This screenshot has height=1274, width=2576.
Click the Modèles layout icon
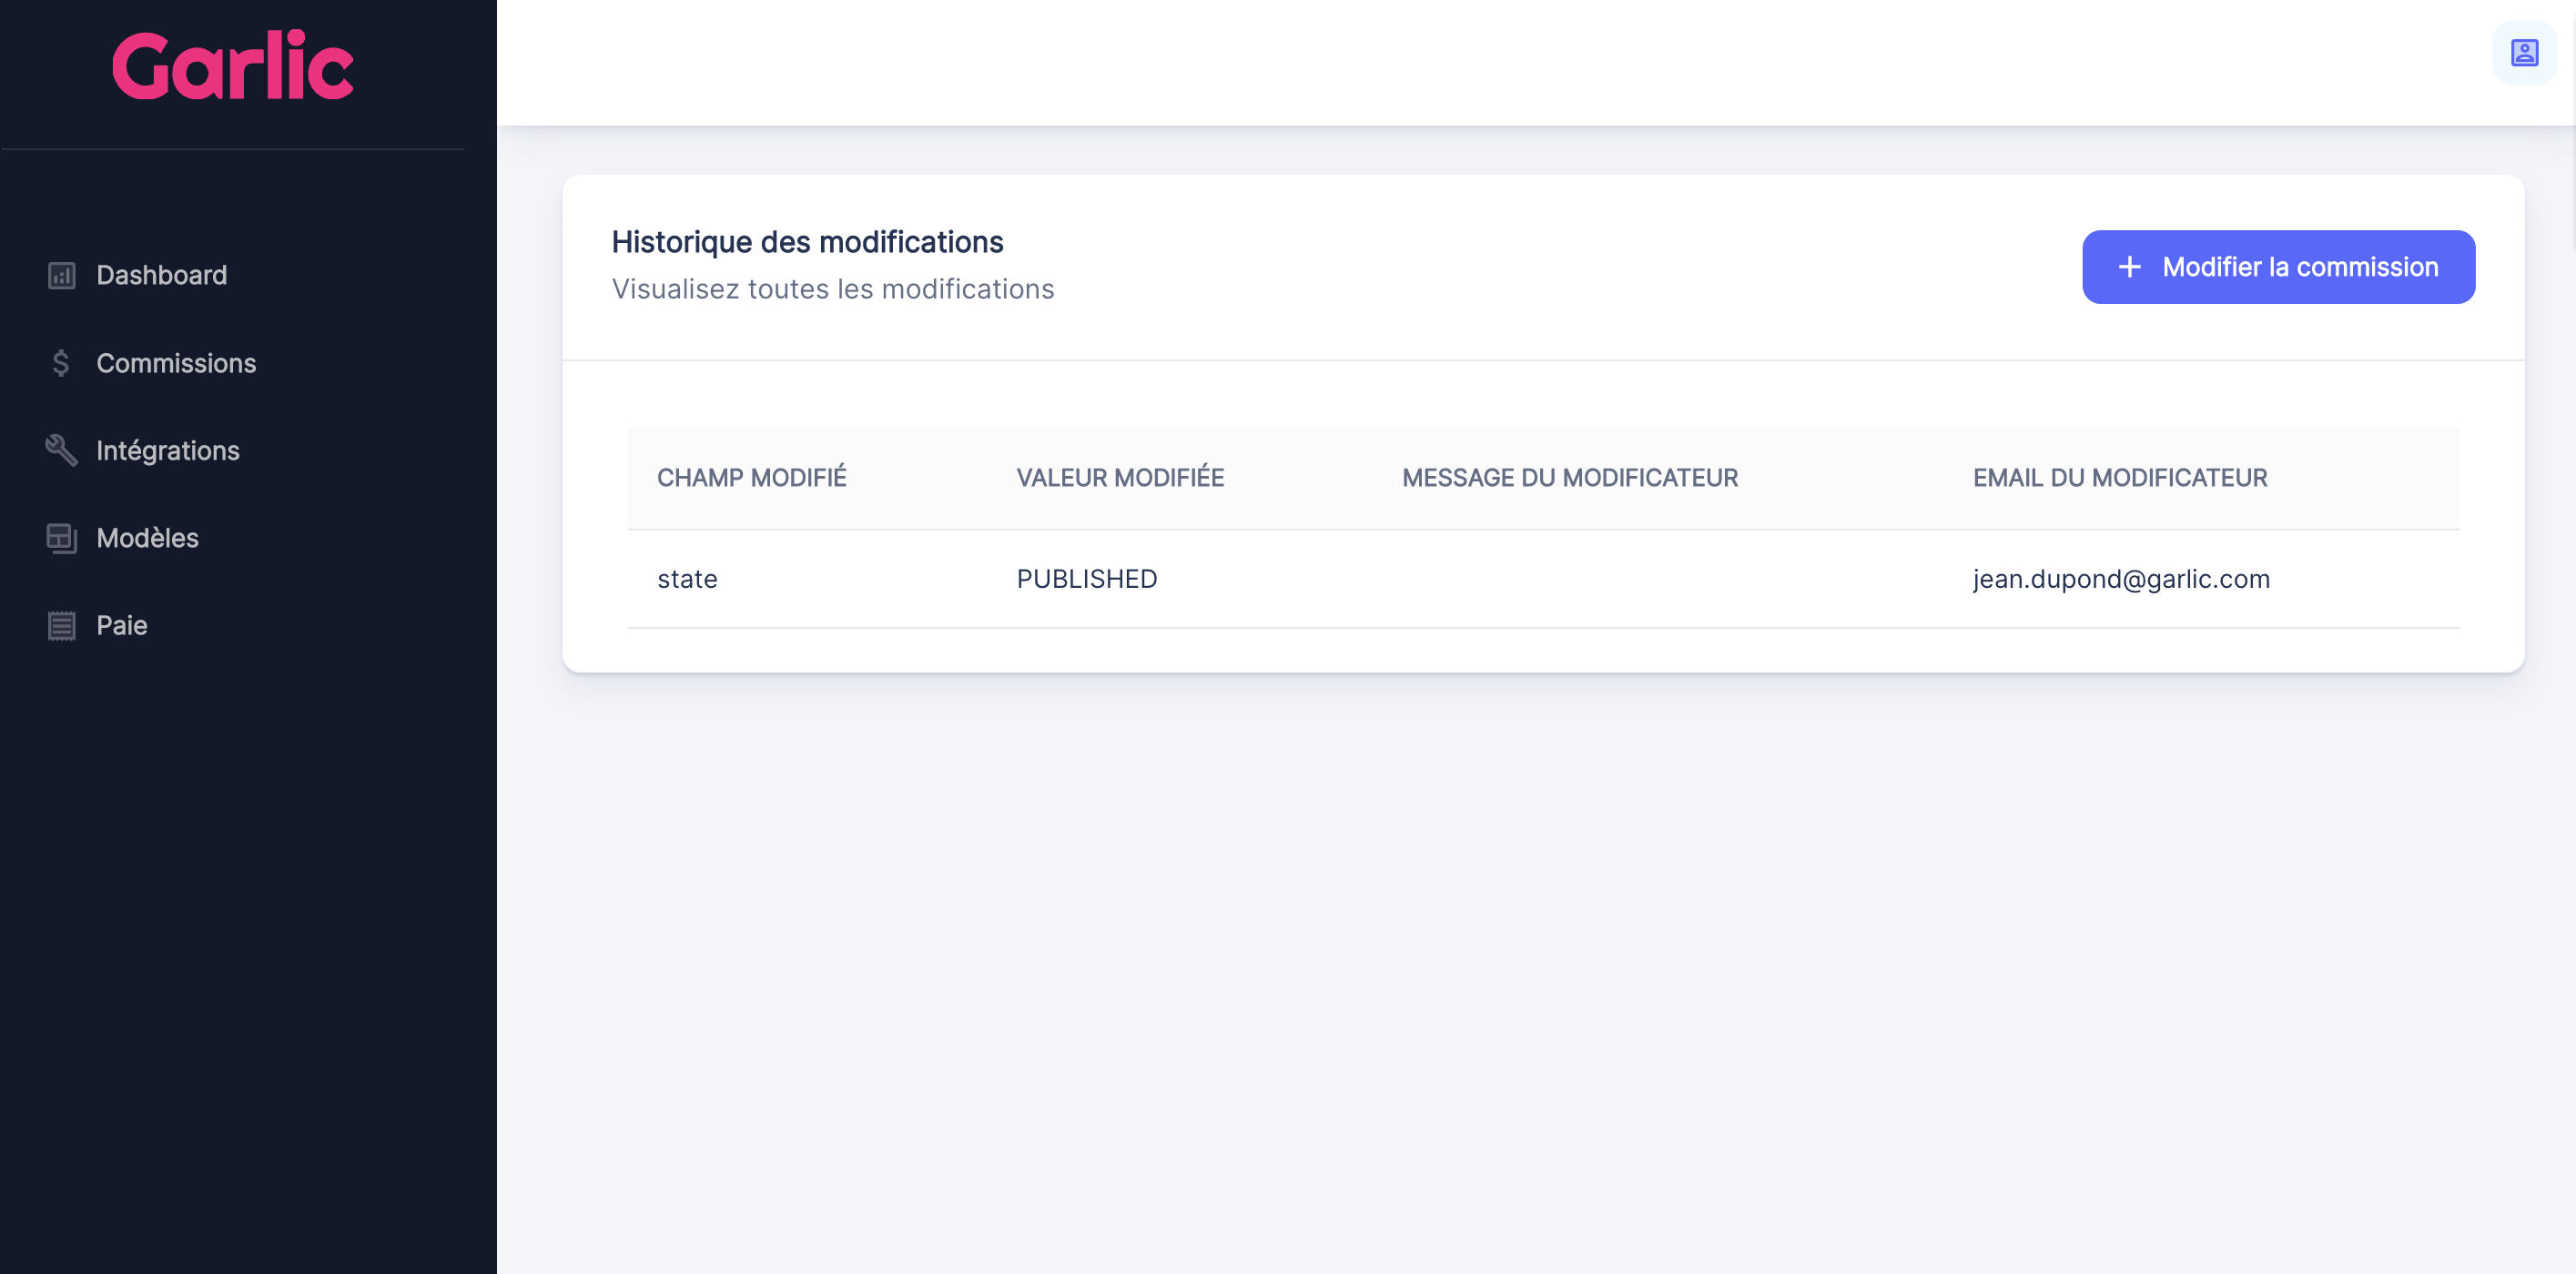pos(61,538)
